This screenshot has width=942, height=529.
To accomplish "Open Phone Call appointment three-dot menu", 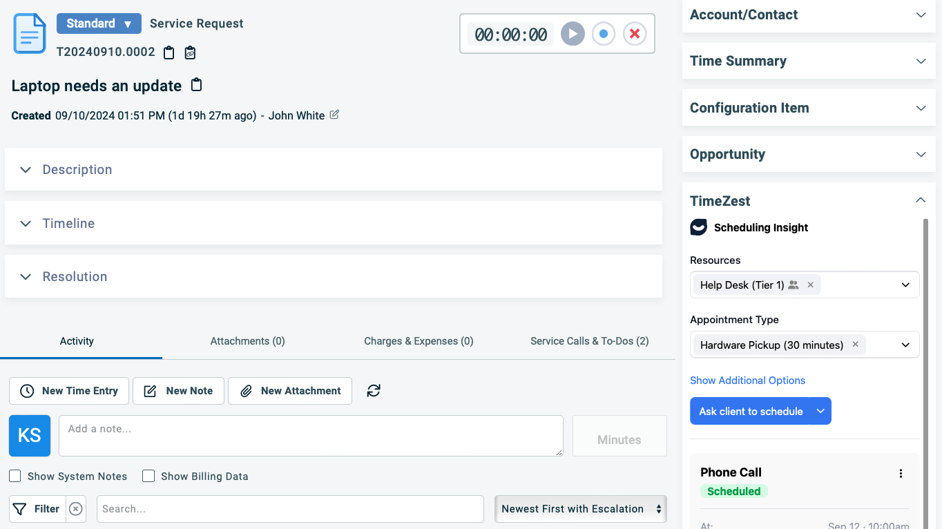I will pyautogui.click(x=901, y=474).
